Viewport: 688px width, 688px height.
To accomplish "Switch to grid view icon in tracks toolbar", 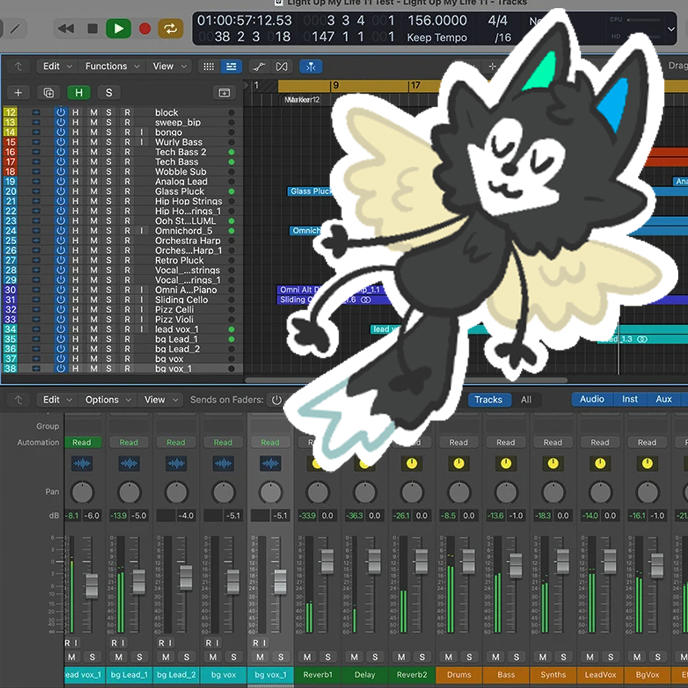I will coord(209,66).
